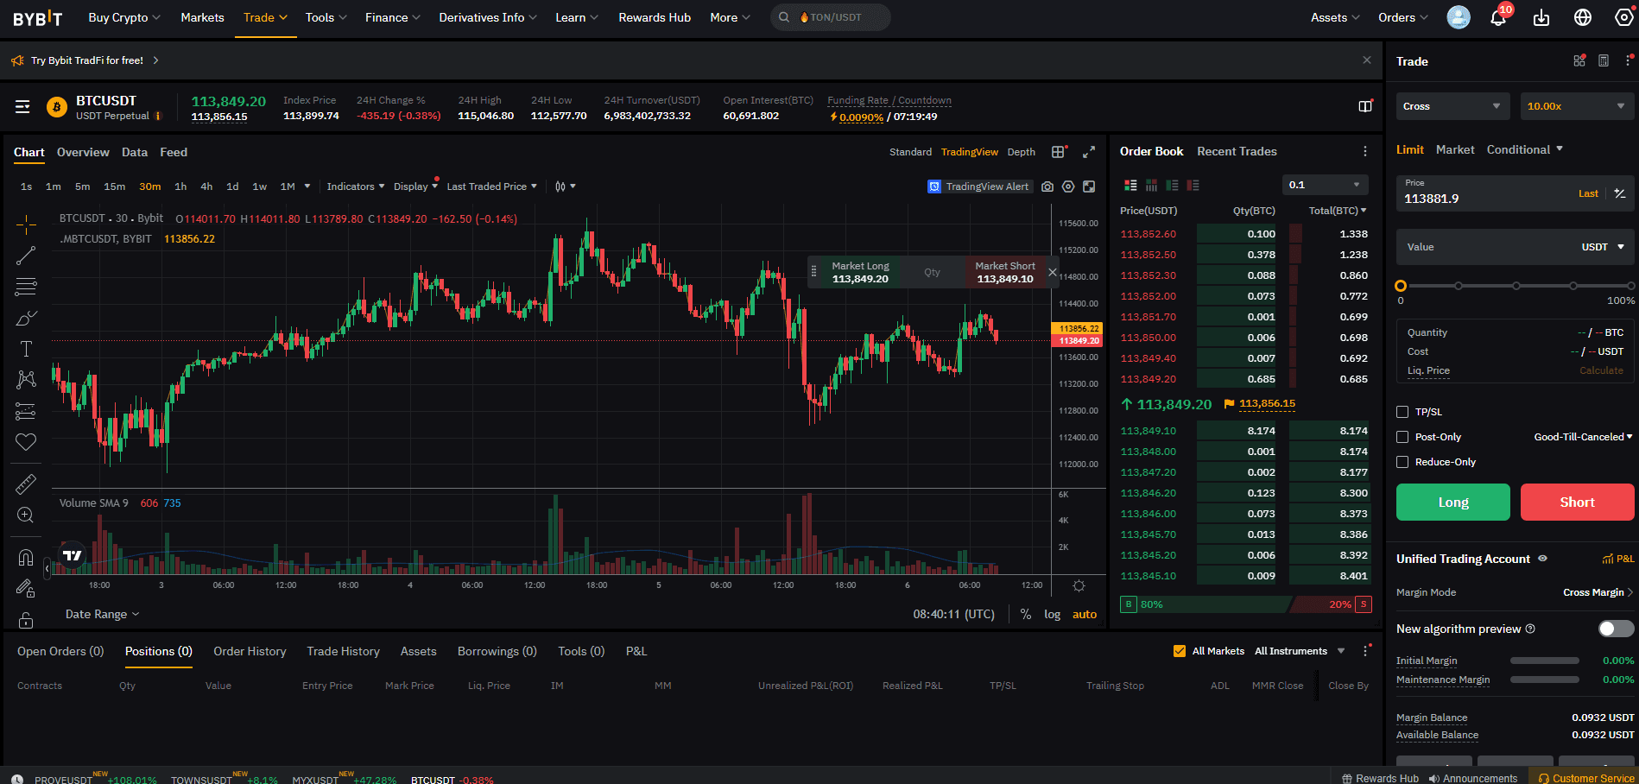This screenshot has width=1639, height=784.
Task: Open the leverage 10.00x dropdown
Action: point(1577,105)
